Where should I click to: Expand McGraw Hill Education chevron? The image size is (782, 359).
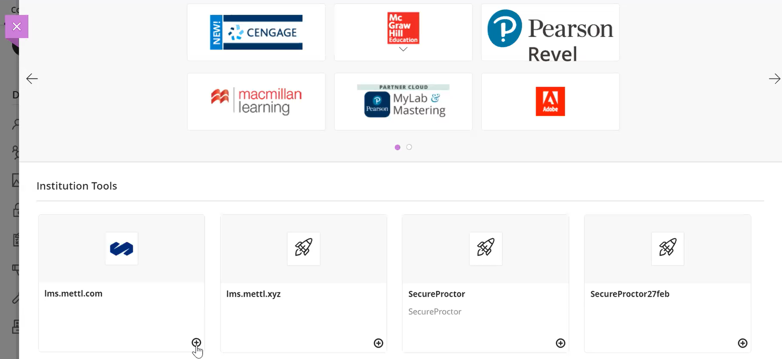point(403,49)
